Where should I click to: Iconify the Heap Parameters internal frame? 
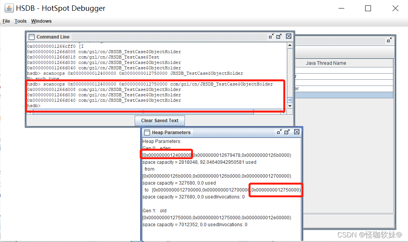[x=279, y=132]
